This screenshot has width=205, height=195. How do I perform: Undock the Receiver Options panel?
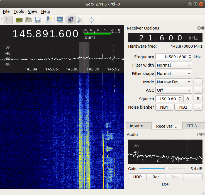[199, 28]
